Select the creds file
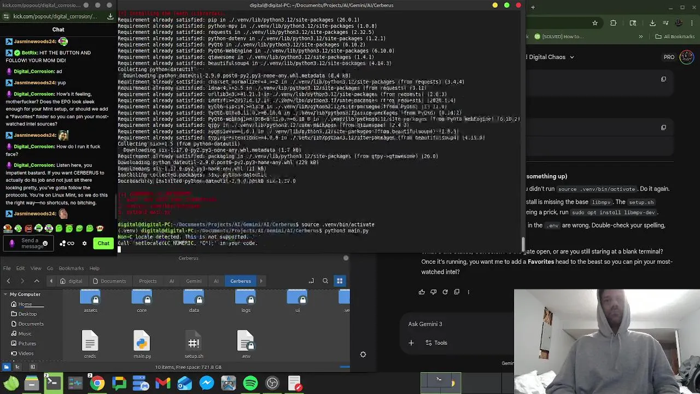This screenshot has width=700, height=394. [x=90, y=345]
